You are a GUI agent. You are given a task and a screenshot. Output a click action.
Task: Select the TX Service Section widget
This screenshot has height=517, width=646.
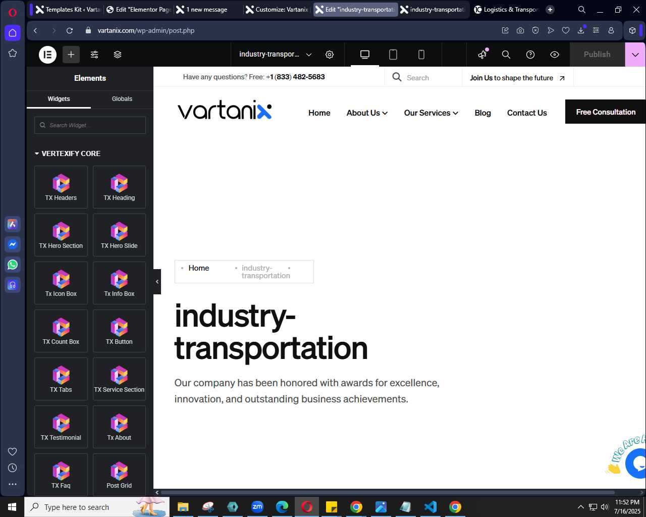tap(119, 379)
